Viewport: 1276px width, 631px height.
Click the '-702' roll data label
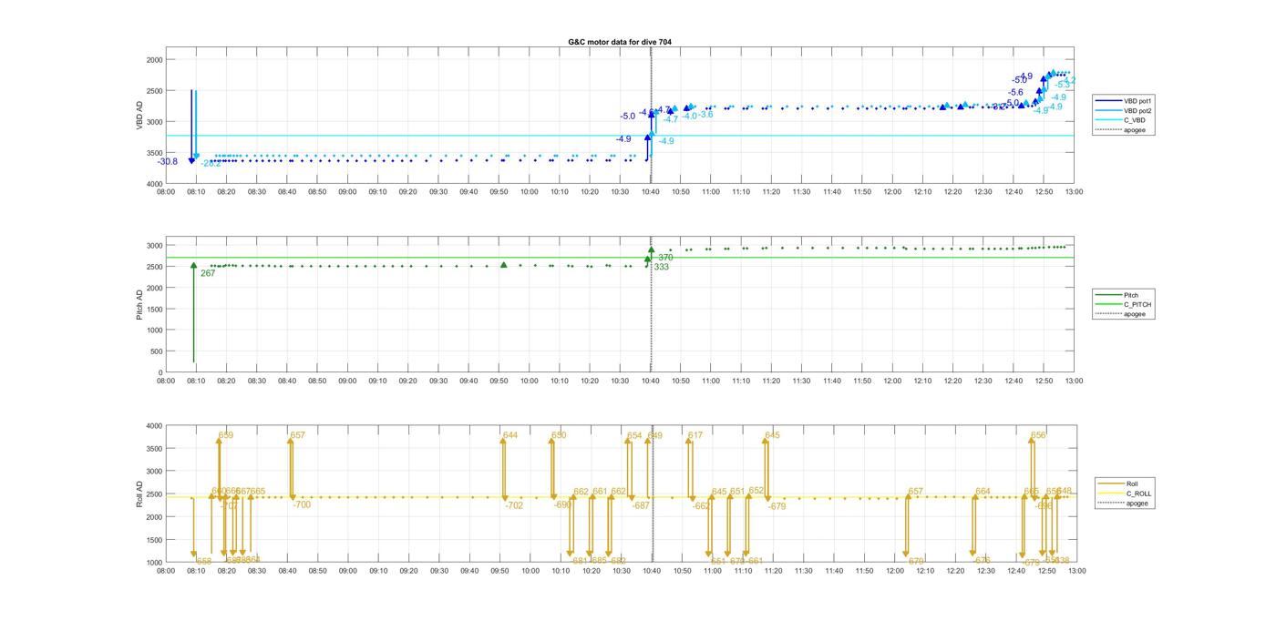click(x=514, y=505)
